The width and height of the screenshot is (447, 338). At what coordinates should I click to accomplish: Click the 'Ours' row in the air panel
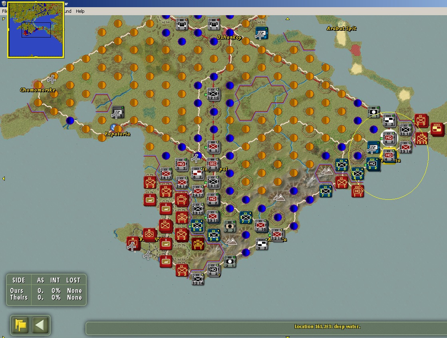point(46,290)
